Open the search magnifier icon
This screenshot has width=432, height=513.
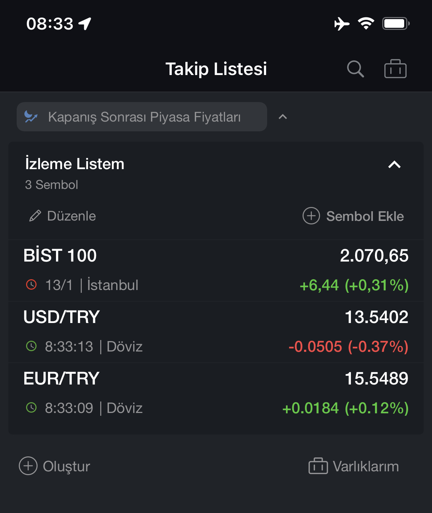coord(355,69)
